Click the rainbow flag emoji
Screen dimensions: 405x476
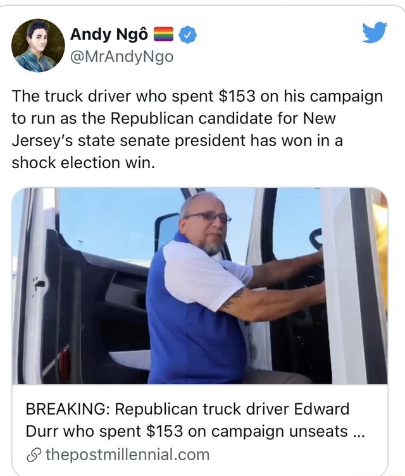click(x=163, y=34)
